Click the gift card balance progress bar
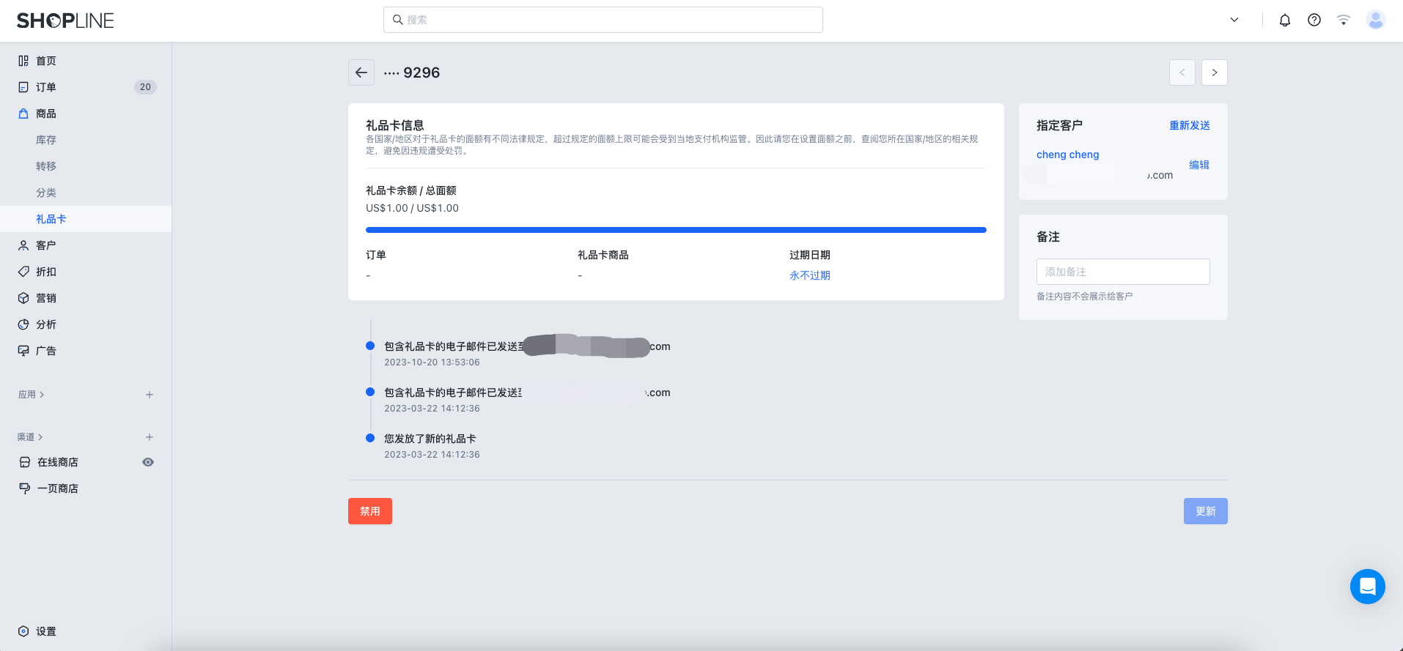1403x651 pixels. click(676, 230)
